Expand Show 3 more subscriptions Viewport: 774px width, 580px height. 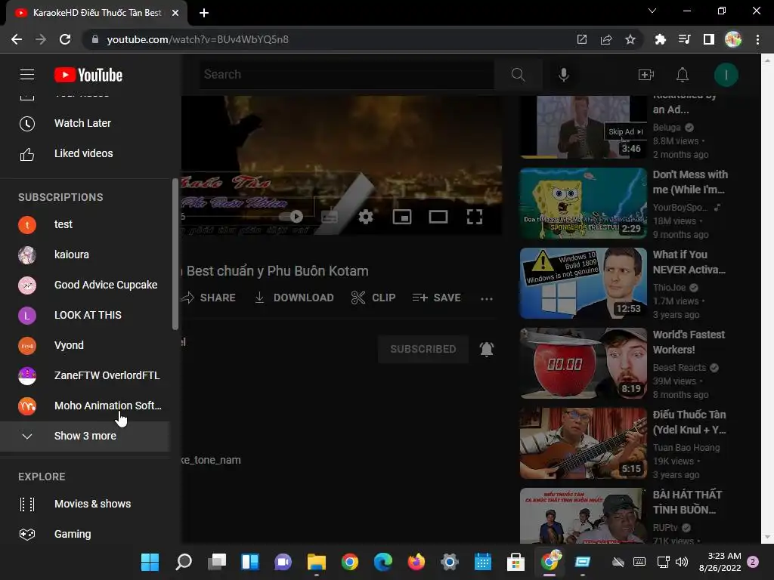(x=85, y=436)
